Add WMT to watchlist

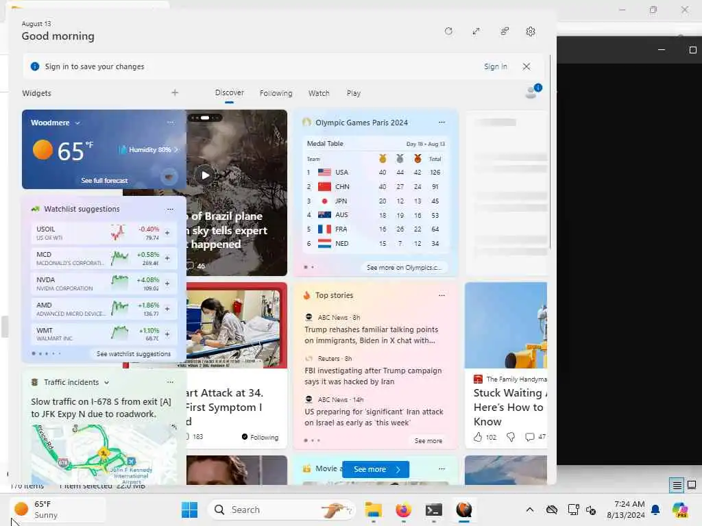click(167, 334)
